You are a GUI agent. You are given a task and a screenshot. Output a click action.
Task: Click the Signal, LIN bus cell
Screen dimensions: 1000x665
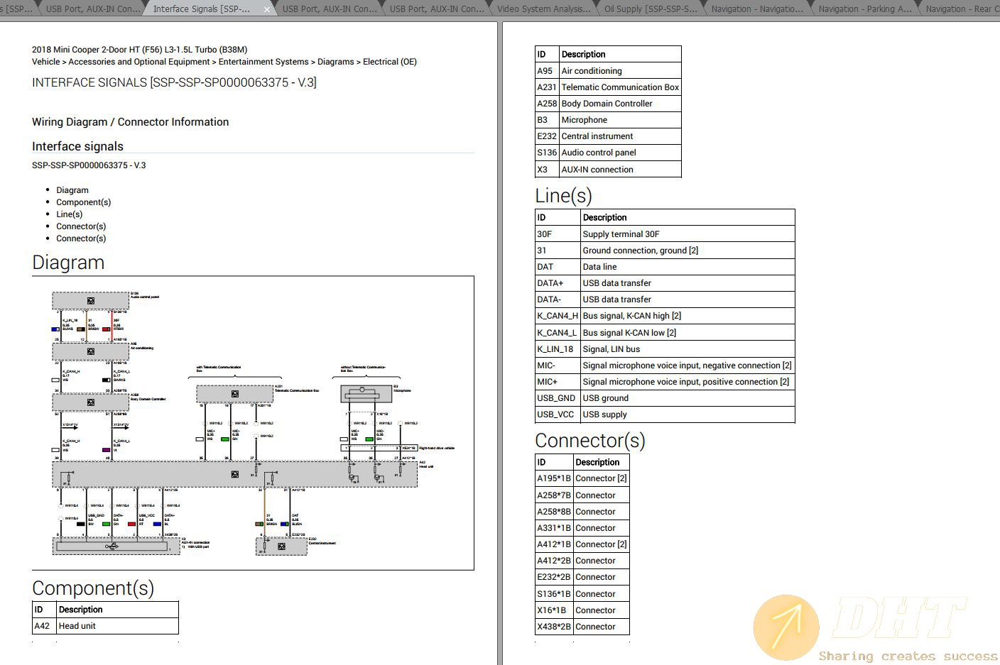click(x=687, y=349)
